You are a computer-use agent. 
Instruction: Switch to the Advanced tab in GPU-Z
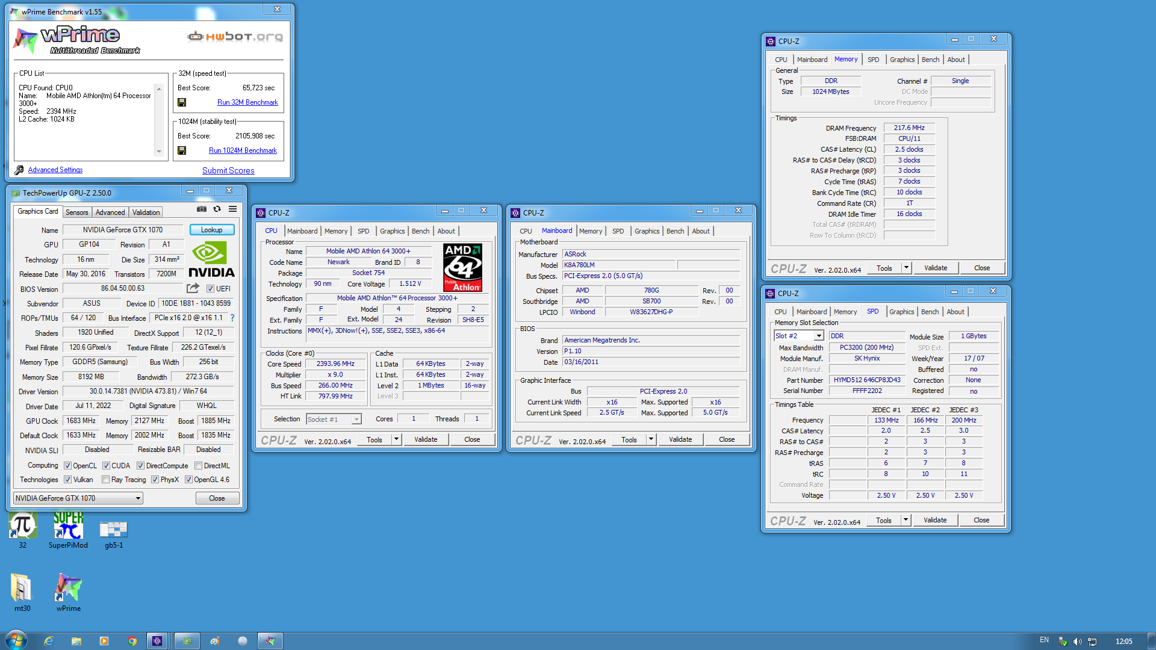click(x=110, y=212)
